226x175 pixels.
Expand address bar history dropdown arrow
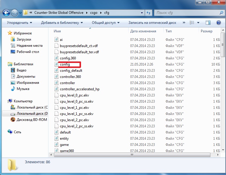[142, 13]
